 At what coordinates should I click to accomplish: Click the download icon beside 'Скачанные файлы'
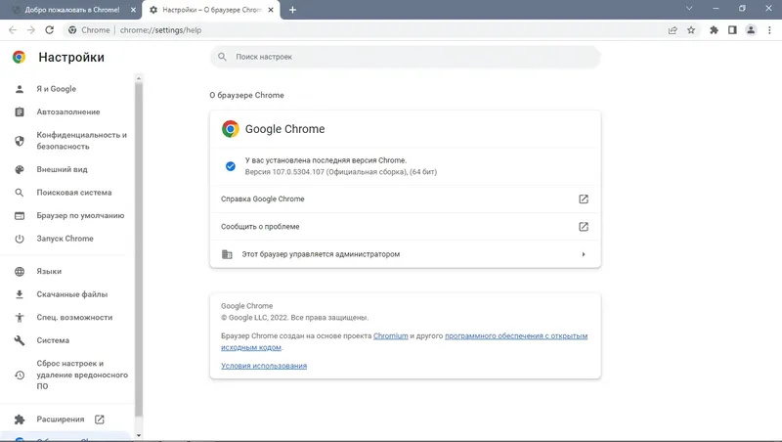(20, 294)
